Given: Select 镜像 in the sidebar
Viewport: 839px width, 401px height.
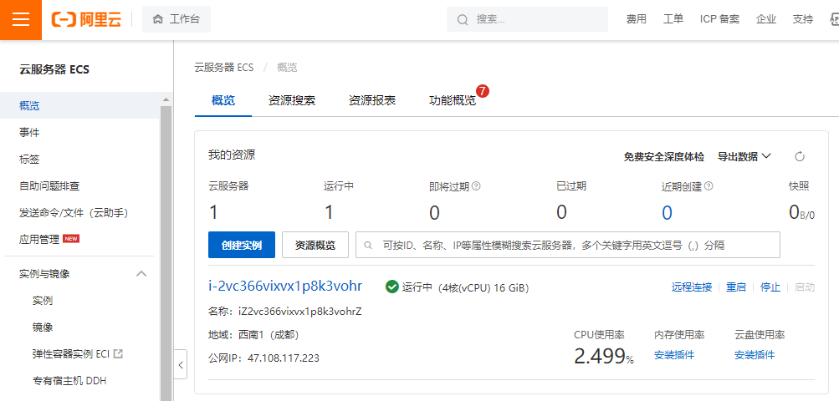Looking at the screenshot, I should [x=43, y=327].
